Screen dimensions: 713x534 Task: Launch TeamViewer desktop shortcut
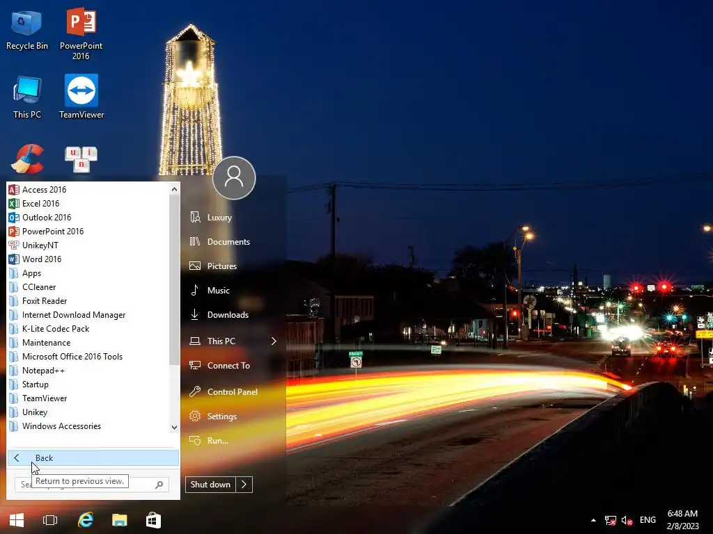tap(81, 97)
